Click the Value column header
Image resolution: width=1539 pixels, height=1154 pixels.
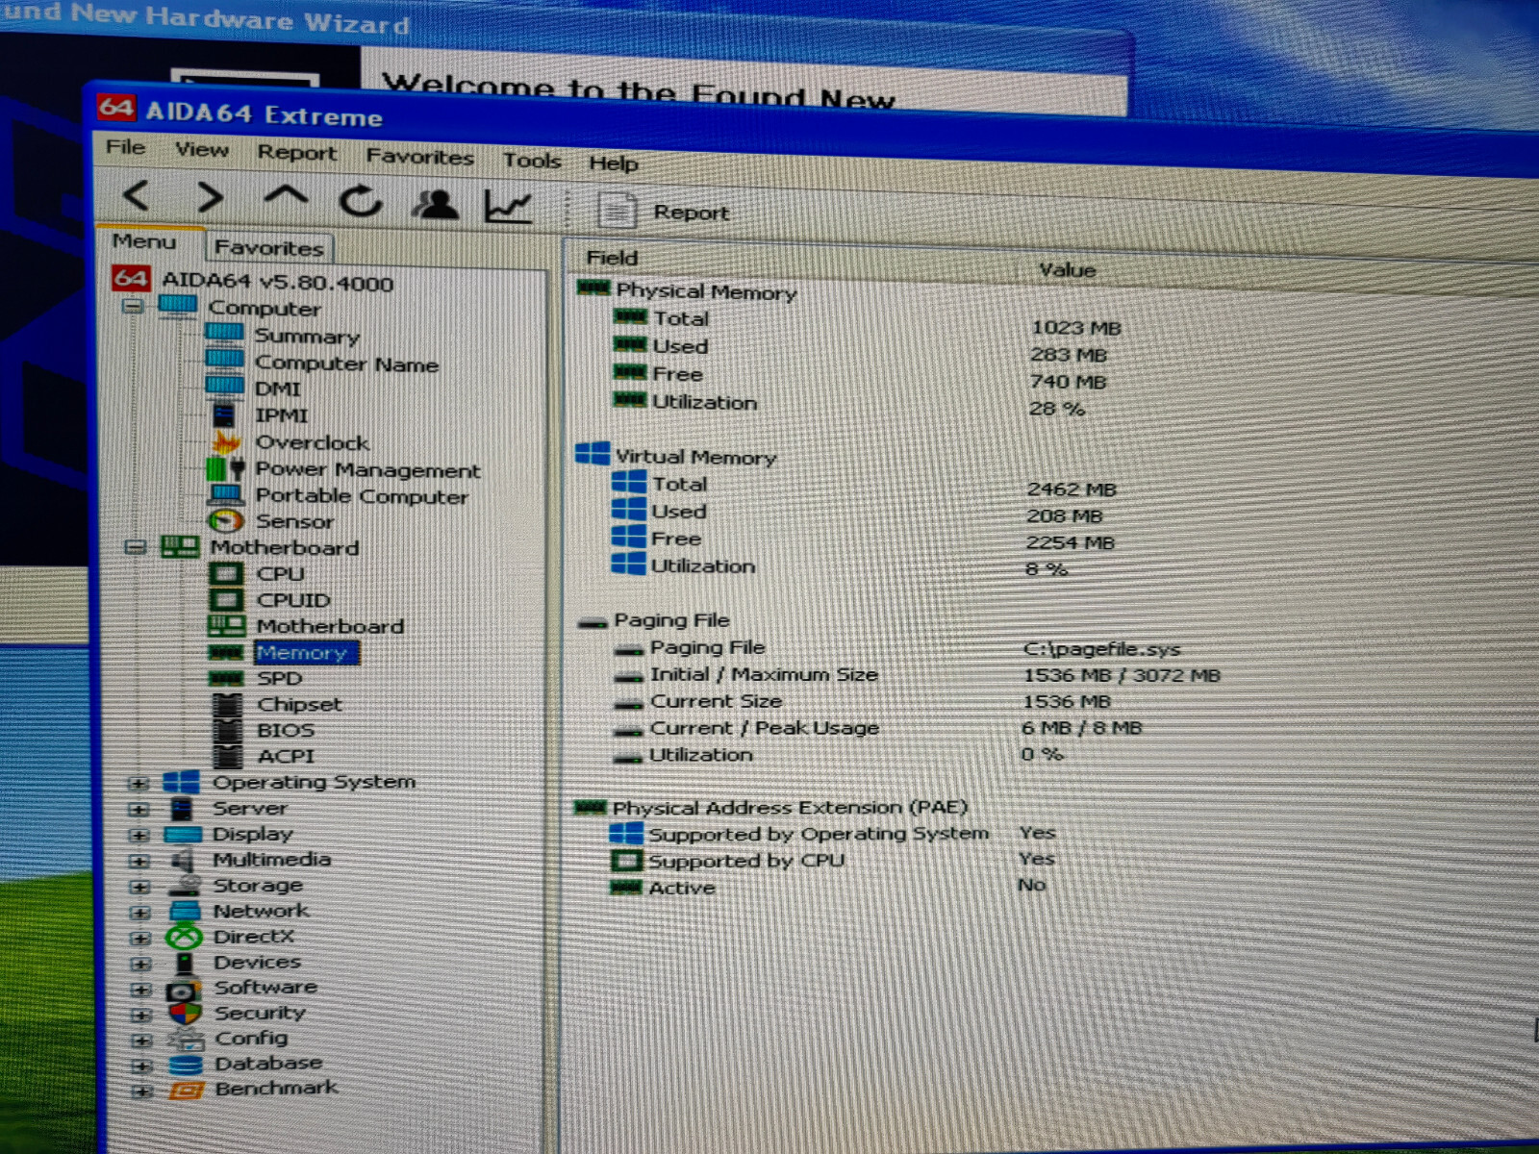point(1068,270)
